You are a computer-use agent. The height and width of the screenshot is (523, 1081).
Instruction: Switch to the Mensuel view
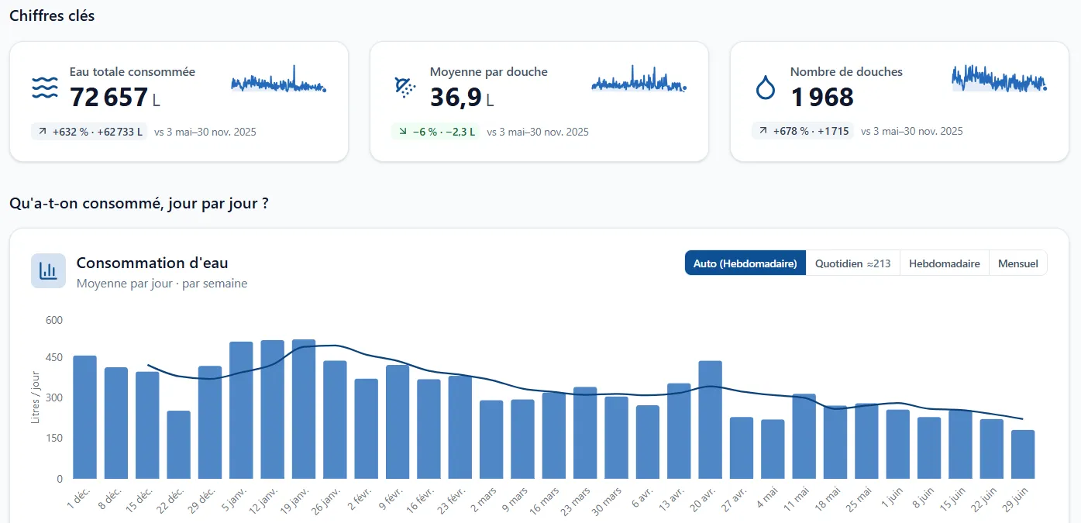[1018, 263]
